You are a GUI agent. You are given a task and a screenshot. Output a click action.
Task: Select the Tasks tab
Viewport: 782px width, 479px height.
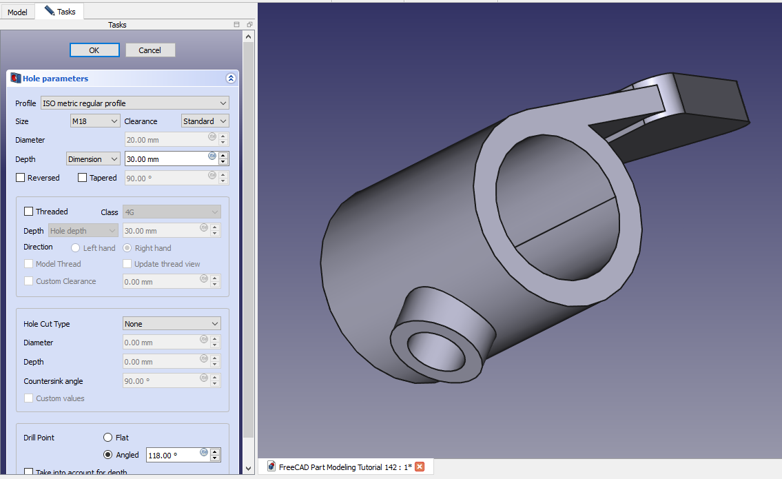(60, 12)
